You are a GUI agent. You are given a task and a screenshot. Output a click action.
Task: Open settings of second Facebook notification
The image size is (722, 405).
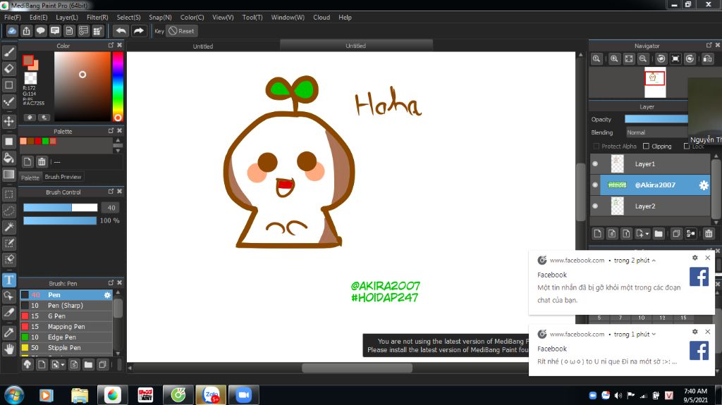click(695, 331)
